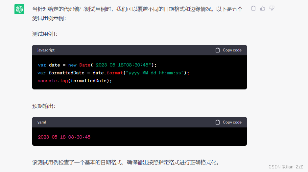Viewport: 308px width, 172px height.
Task: Click Copy code on the javascript block
Action: [228, 50]
